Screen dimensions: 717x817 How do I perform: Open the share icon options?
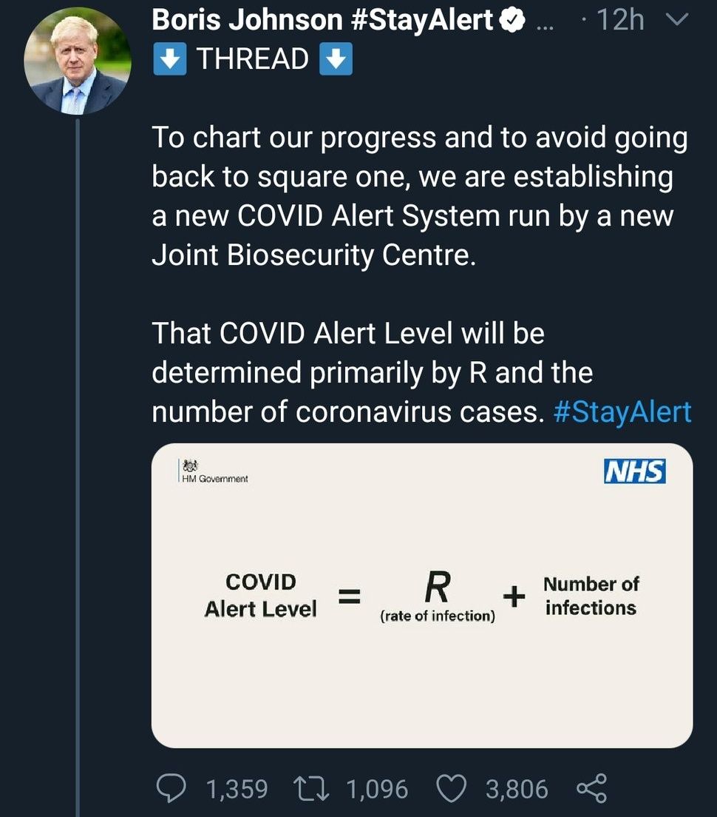[x=591, y=789]
